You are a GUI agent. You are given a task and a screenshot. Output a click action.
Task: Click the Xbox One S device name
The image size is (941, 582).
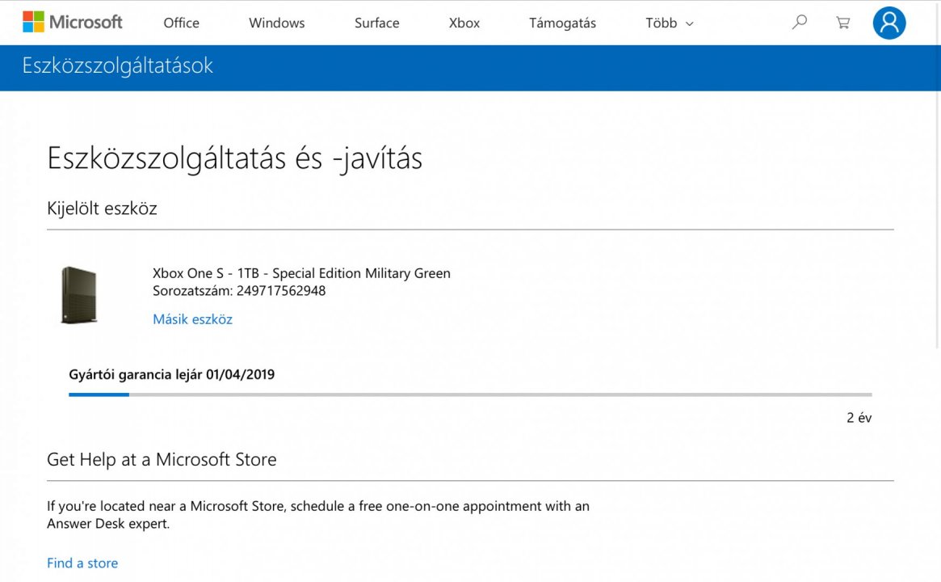pyautogui.click(x=301, y=273)
